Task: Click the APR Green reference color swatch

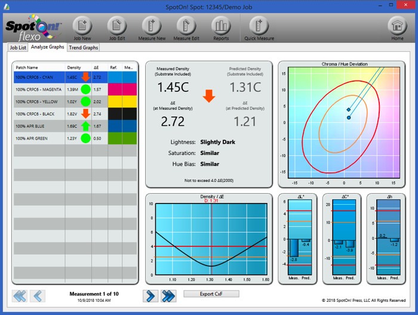Action: point(115,138)
